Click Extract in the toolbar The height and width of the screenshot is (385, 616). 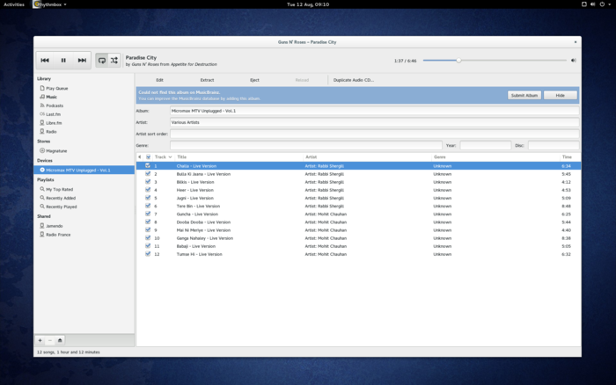[x=207, y=80]
